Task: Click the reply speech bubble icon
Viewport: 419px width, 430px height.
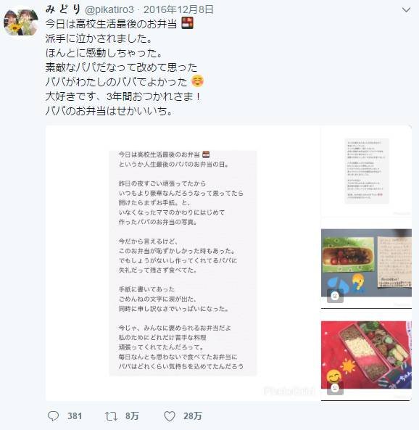Action: tap(53, 415)
